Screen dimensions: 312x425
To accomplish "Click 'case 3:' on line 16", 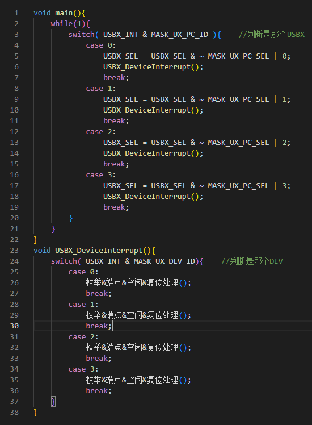I will click(x=101, y=175).
